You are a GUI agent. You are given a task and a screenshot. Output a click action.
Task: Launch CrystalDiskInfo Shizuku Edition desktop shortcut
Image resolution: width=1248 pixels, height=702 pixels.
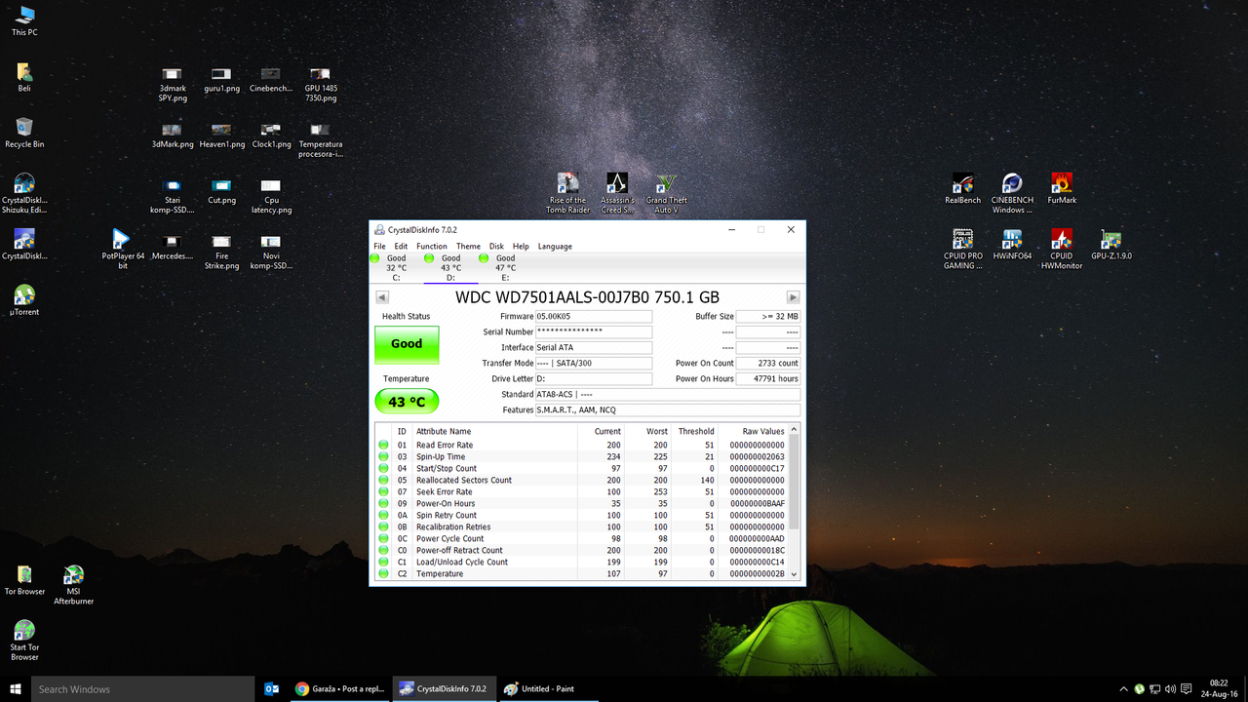[x=24, y=194]
